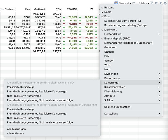
Task: Open the 2 Jahre period dropdown
Action: click(x=144, y=3)
